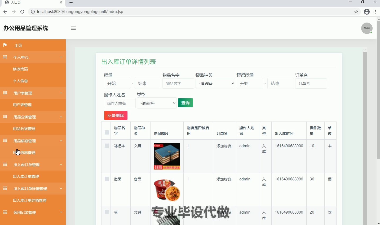Focus the 物品名字 search field
Screen dimensions: 380x225
pos(178,83)
